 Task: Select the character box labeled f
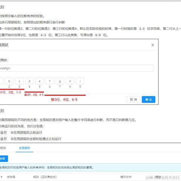[x=50, y=81]
